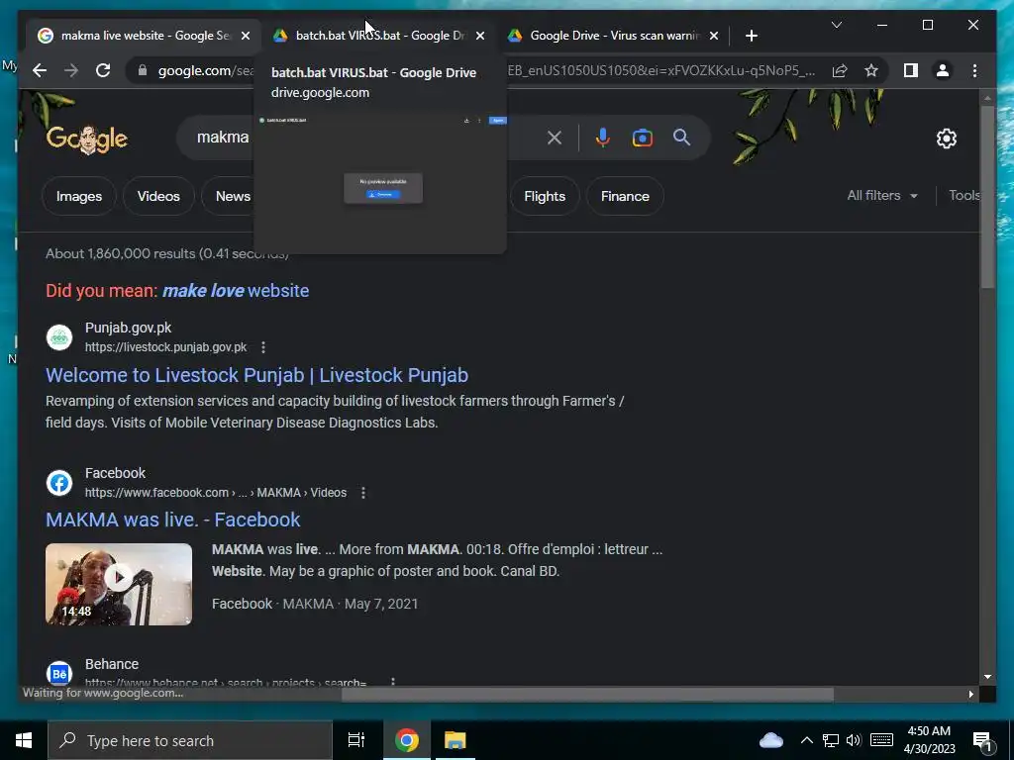Open Chrome's three-dot menu
This screenshot has width=1014, height=760.
[974, 70]
